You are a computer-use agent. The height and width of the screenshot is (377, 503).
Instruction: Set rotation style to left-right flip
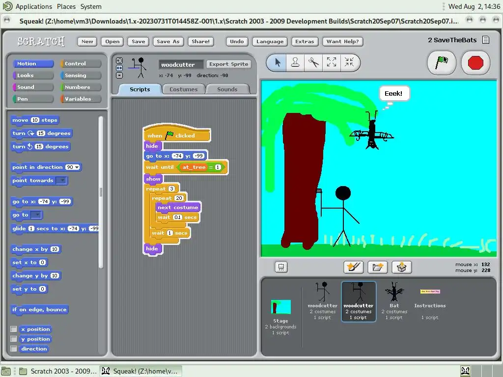(119, 68)
